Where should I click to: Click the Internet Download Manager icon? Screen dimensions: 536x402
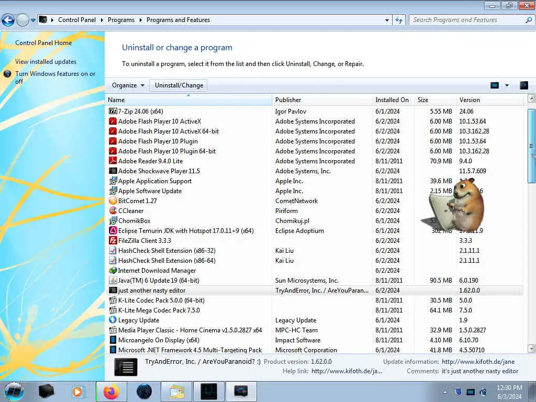(x=113, y=270)
